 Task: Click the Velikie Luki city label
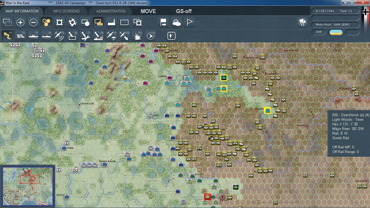(x=87, y=104)
